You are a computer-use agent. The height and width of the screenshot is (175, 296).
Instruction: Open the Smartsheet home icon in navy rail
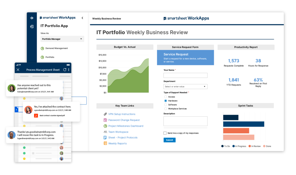tap(32, 18)
